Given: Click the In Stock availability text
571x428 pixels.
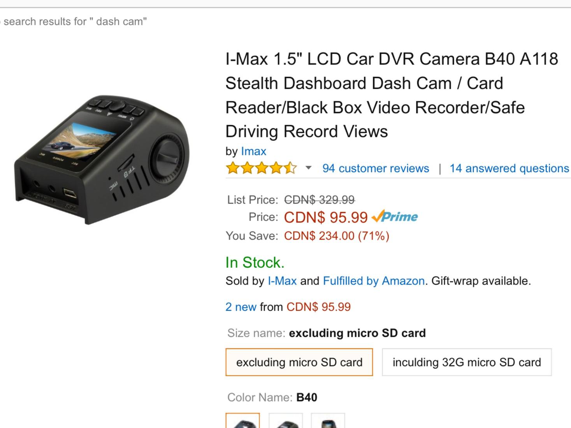Looking at the screenshot, I should tap(255, 262).
